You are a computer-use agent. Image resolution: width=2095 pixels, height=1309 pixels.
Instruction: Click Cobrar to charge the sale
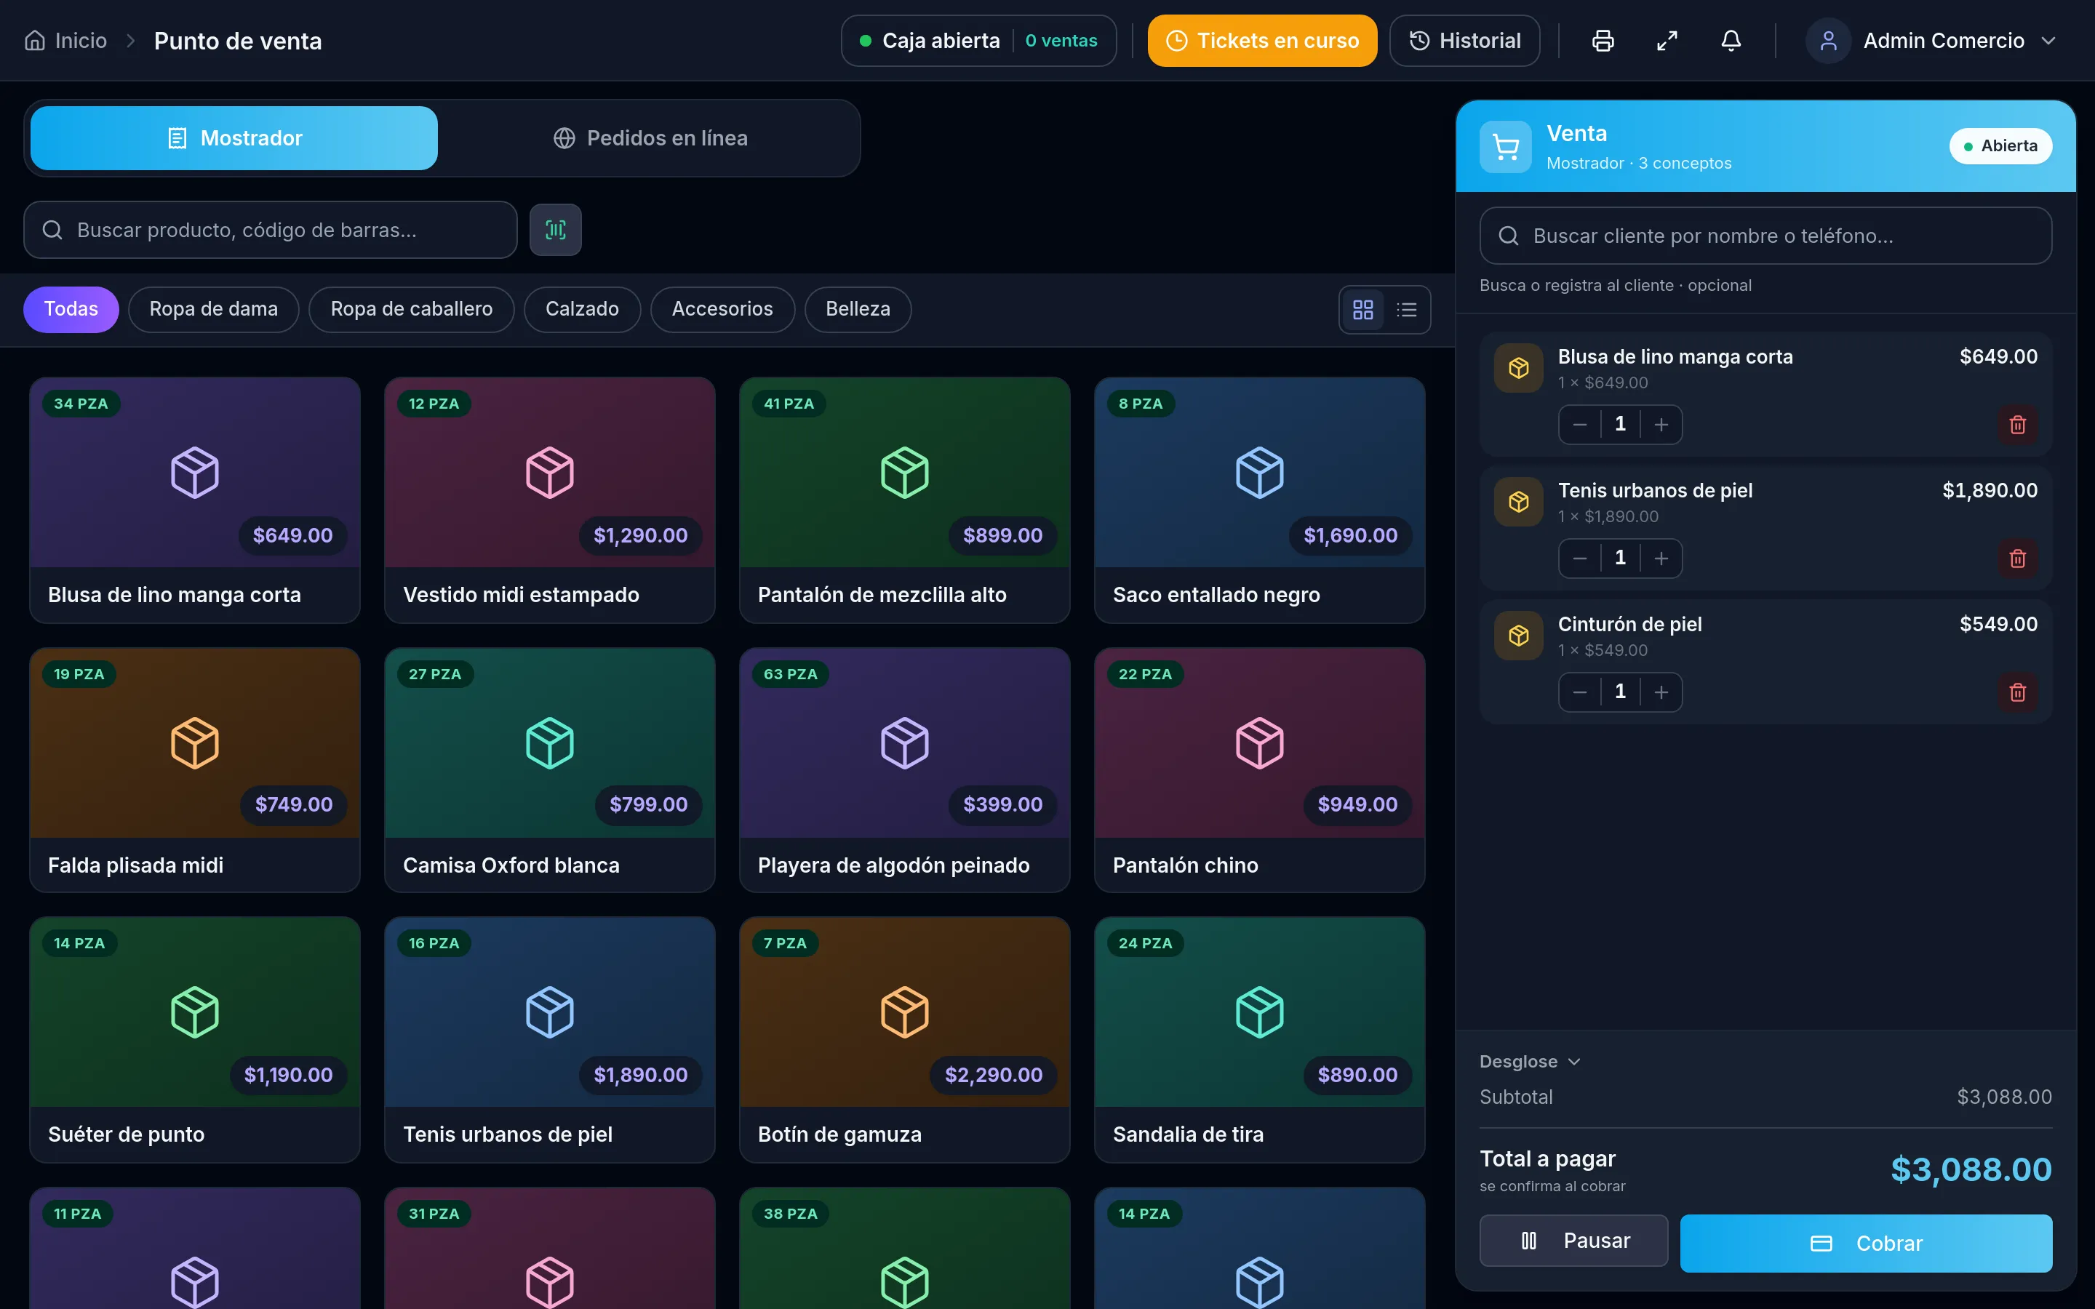click(x=1866, y=1244)
